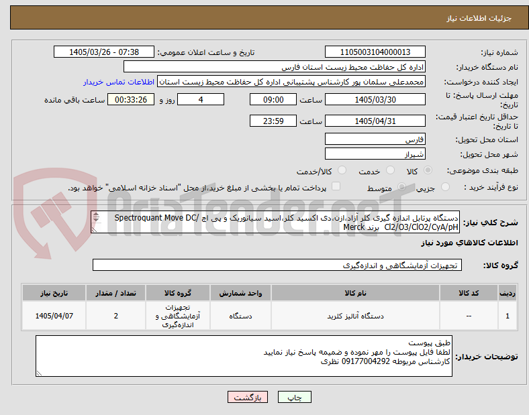Click the price validity date 1405/04/31
The width and height of the screenshot is (529, 415).
(375, 121)
